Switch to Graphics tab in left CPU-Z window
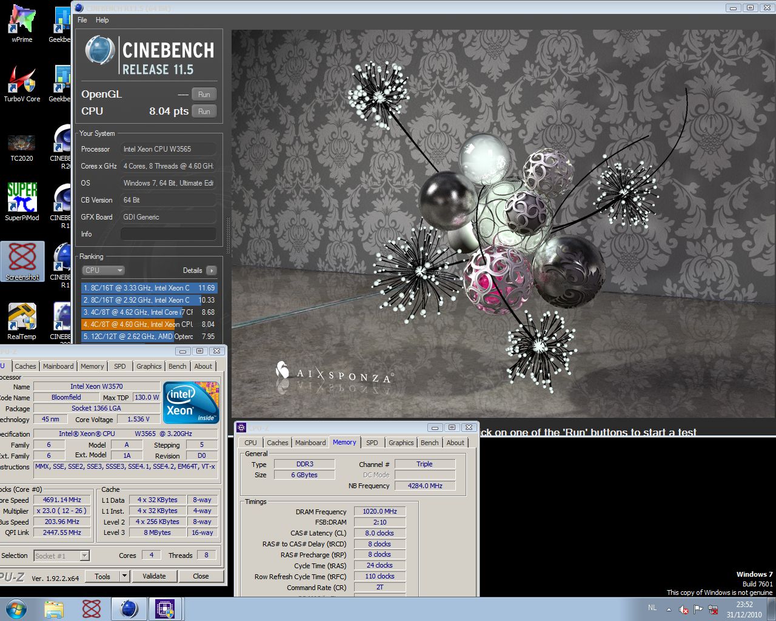 click(149, 366)
